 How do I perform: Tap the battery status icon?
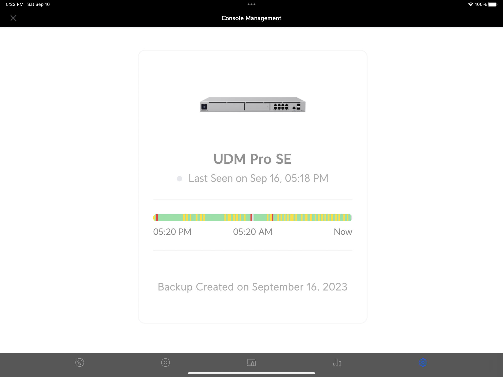tap(492, 4)
